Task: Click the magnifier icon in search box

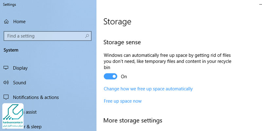Action: coord(87,36)
